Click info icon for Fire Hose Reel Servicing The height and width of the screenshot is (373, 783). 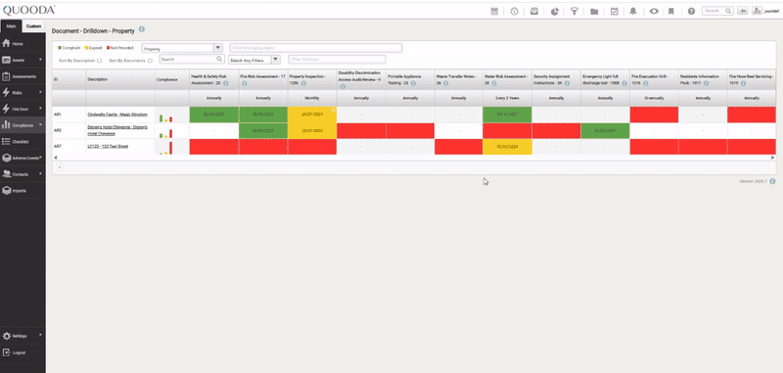(x=743, y=83)
